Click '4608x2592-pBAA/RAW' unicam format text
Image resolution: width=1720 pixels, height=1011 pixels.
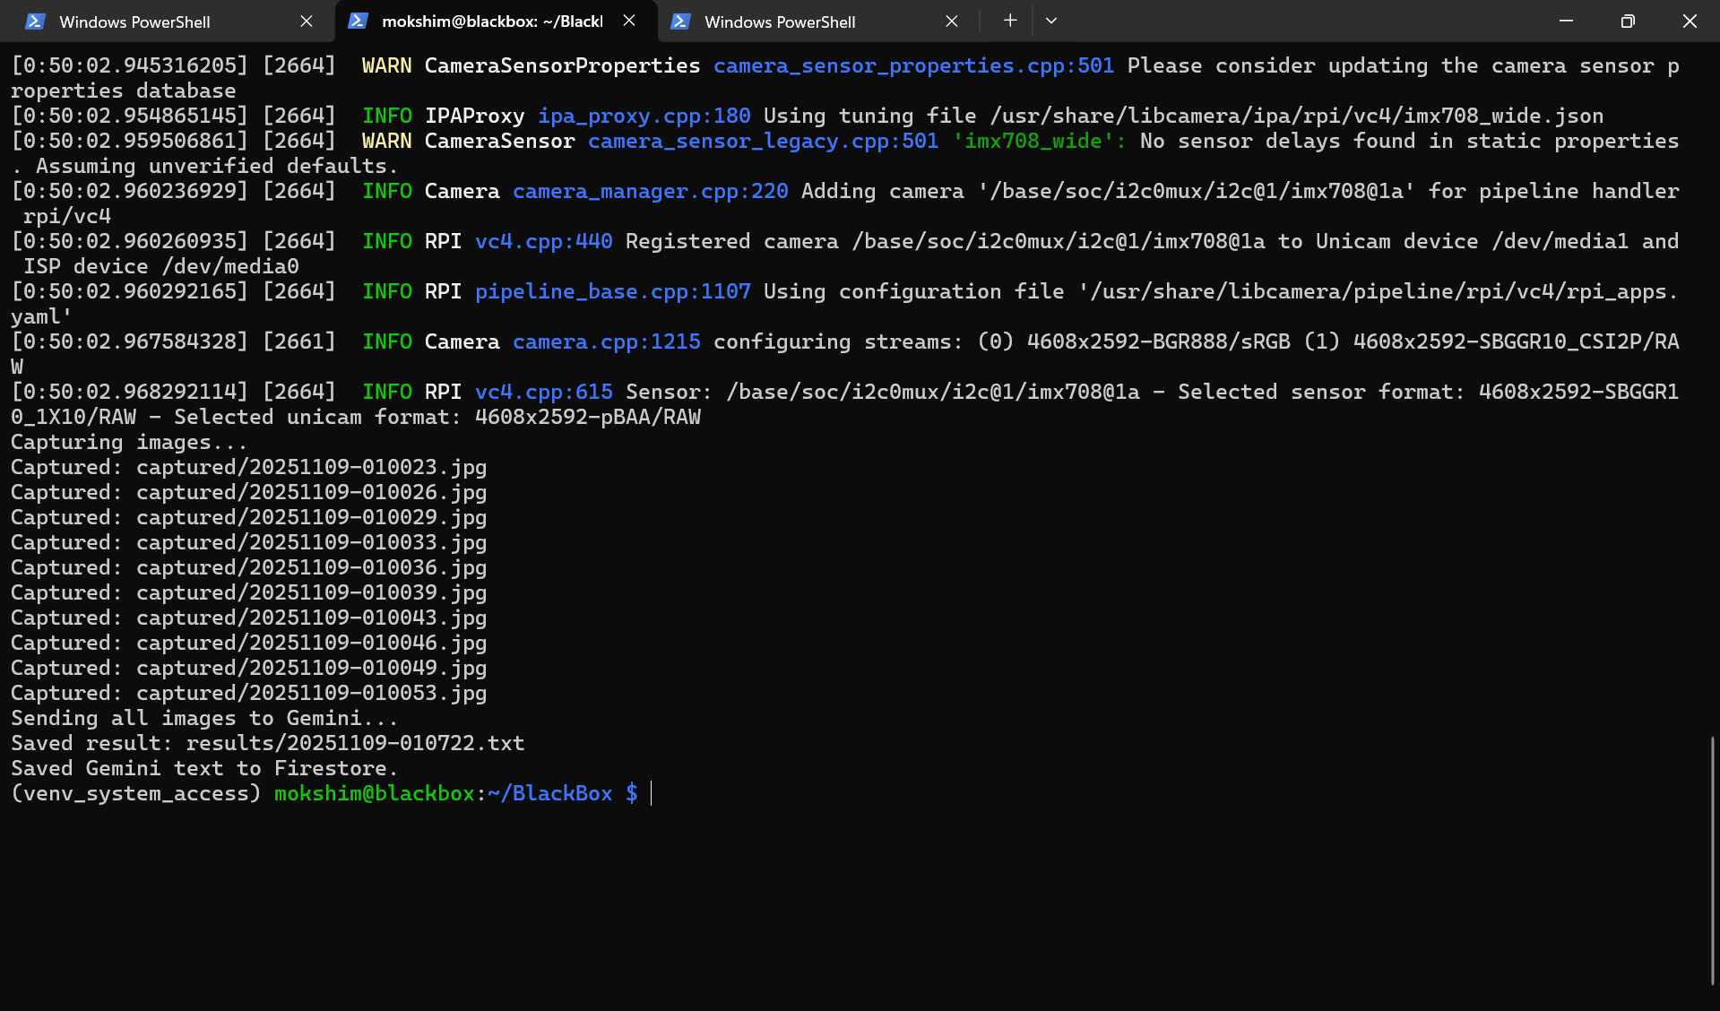point(587,417)
